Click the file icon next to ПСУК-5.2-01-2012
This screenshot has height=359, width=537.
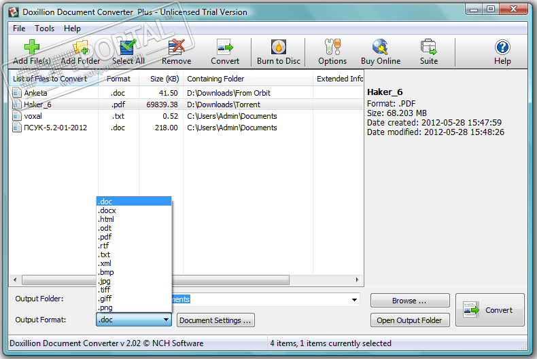point(17,128)
